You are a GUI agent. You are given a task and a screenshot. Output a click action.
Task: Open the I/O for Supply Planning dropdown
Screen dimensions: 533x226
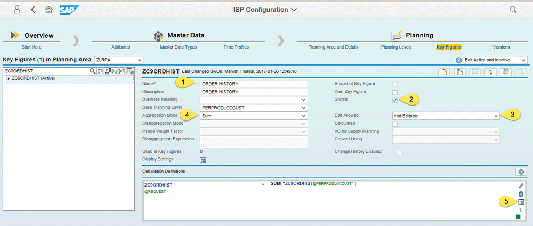pyautogui.click(x=446, y=132)
